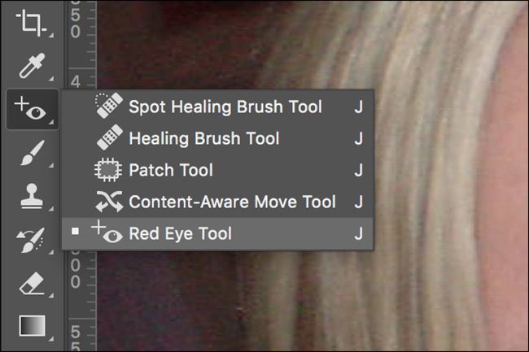This screenshot has width=529, height=352.
Task: Select the Eraser tool
Action: click(x=32, y=284)
